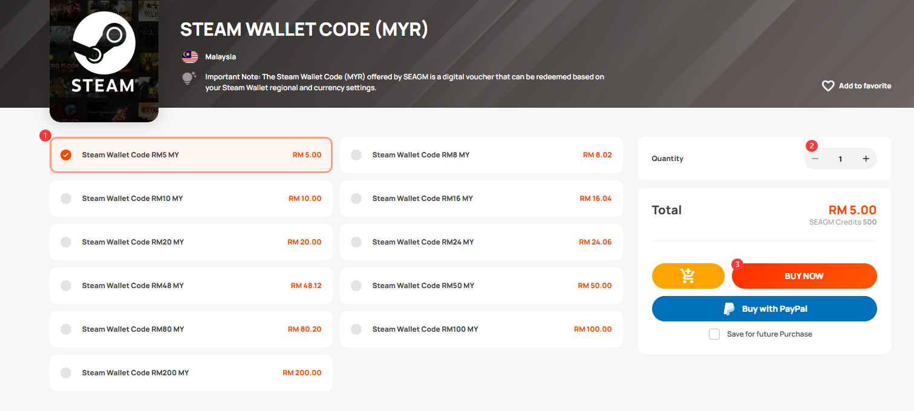Select the Steam Wallet Code RM48 MY option

[191, 286]
